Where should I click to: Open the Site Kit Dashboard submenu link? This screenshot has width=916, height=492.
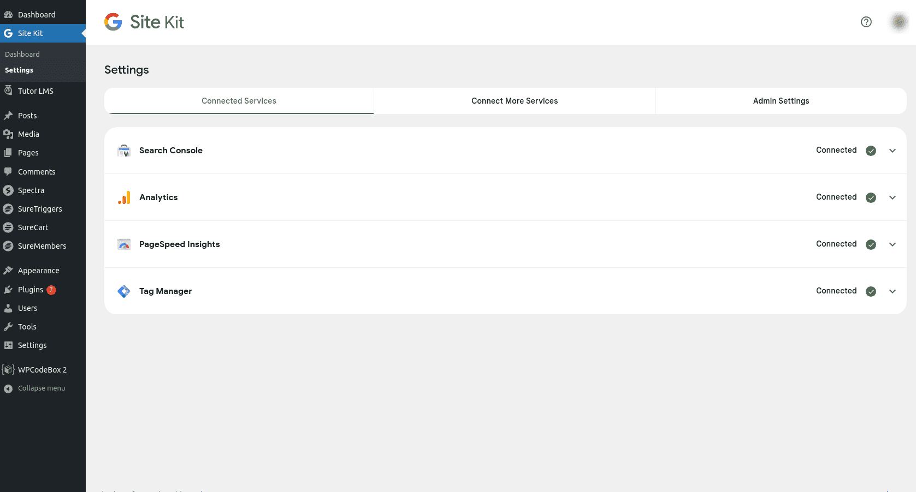(22, 54)
